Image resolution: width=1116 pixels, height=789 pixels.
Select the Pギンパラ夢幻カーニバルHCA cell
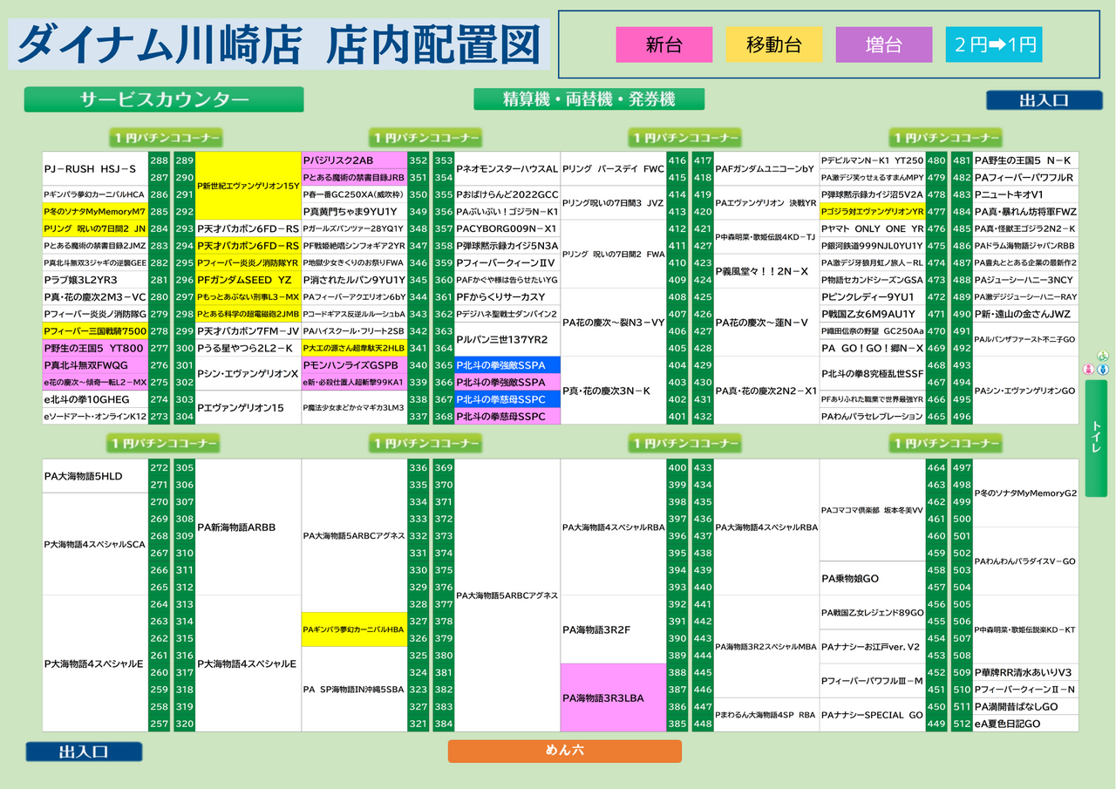(x=95, y=194)
